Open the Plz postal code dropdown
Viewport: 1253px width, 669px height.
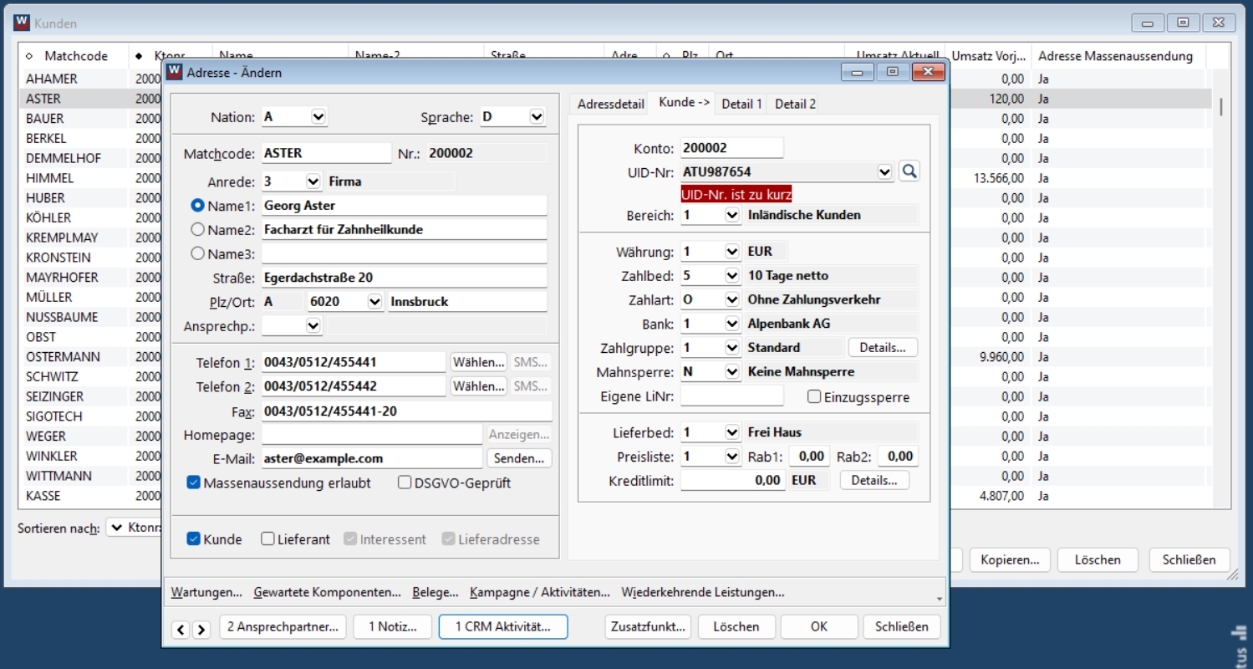374,301
